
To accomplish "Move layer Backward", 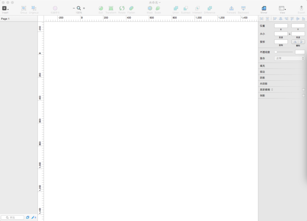I will pyautogui.click(x=243, y=8).
